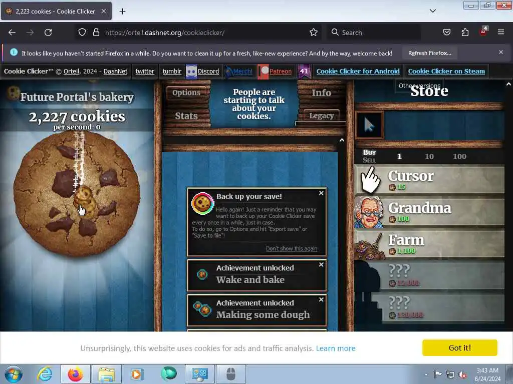The width and height of the screenshot is (513, 384).
Task: Set store purchase quantity to 1
Action: [399, 156]
